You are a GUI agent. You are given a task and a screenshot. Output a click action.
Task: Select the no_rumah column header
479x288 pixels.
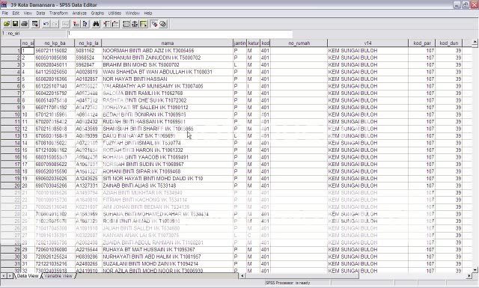coord(299,43)
